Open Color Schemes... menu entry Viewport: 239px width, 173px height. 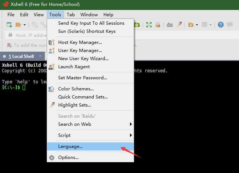(76, 89)
